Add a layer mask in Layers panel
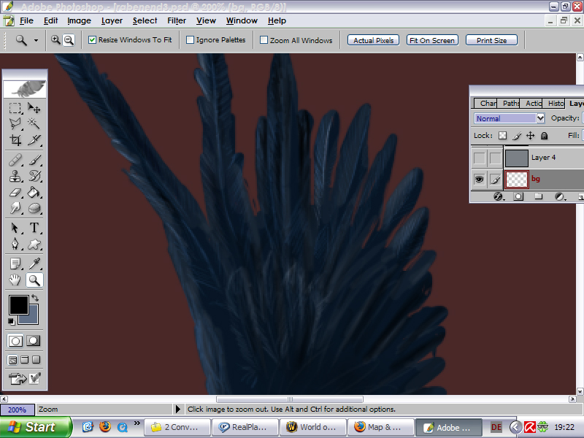 (x=518, y=196)
